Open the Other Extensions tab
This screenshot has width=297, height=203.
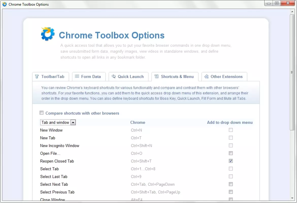point(224,77)
